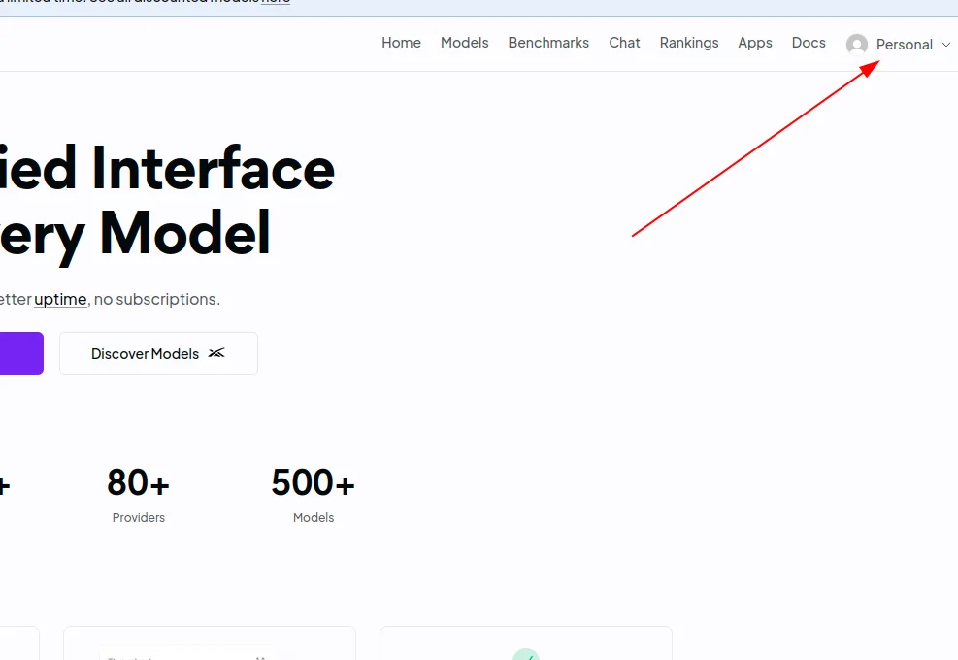Image resolution: width=958 pixels, height=660 pixels.
Task: Navigate to Benchmarks
Action: pos(548,43)
